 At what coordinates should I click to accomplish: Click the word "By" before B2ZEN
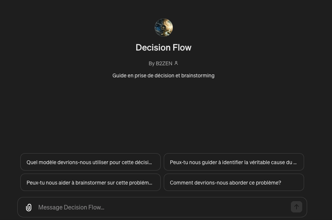pyautogui.click(x=152, y=63)
